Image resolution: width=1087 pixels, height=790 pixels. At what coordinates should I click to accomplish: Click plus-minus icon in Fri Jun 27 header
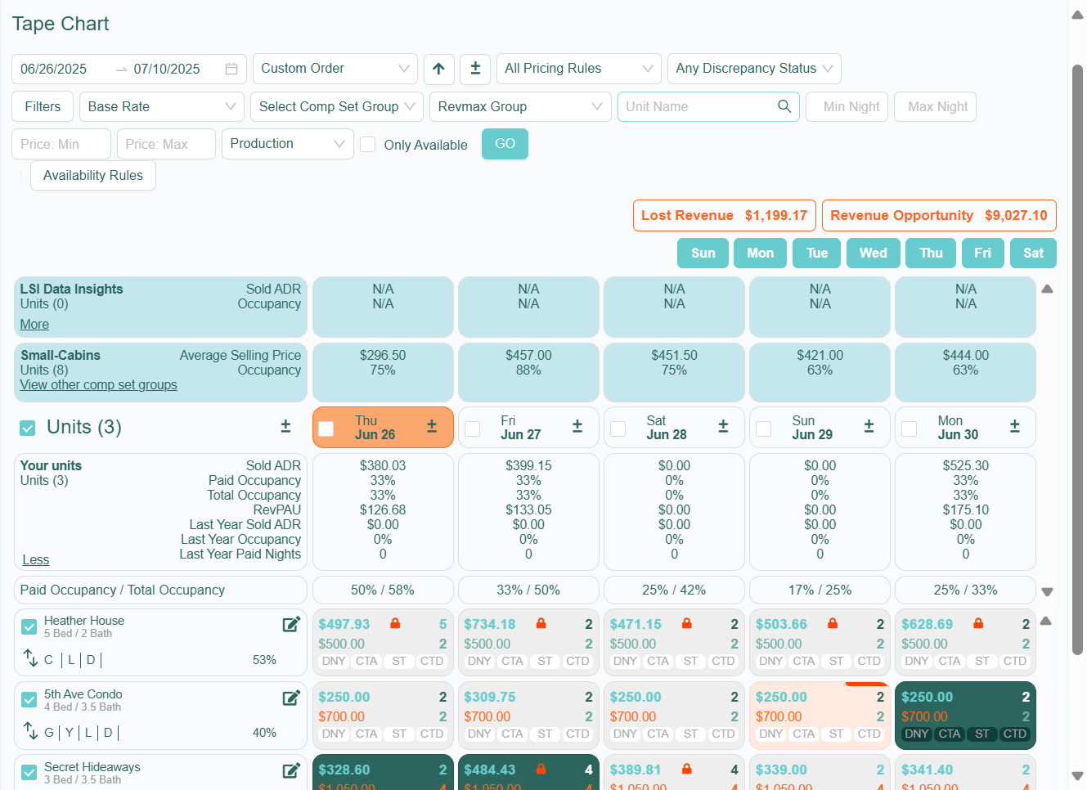click(x=577, y=426)
